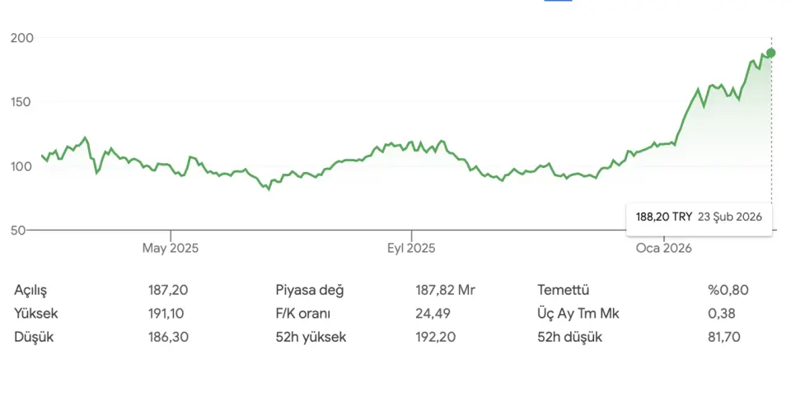Image resolution: width=791 pixels, height=405 pixels.
Task: Click the F/K oranı label
Action: tap(303, 313)
